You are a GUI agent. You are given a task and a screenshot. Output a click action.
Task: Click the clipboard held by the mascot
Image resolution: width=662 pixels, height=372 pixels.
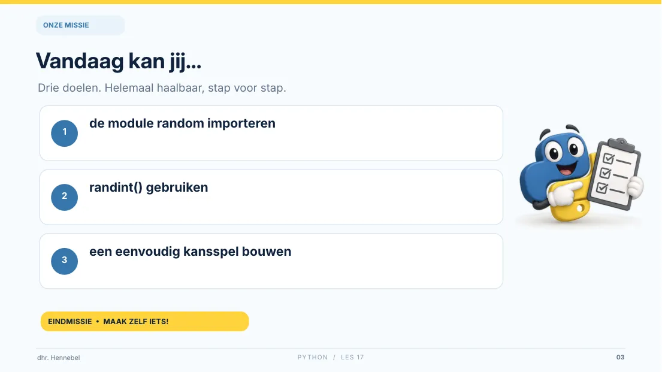click(x=615, y=174)
